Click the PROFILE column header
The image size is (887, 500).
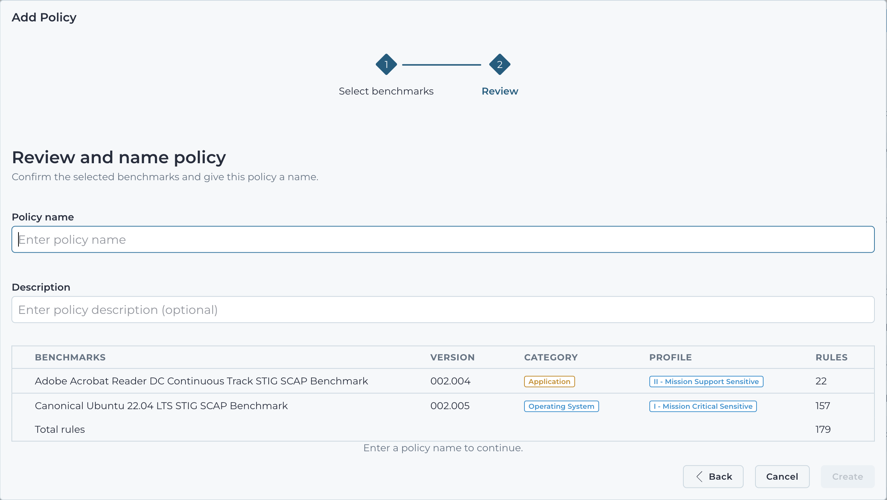pos(670,357)
